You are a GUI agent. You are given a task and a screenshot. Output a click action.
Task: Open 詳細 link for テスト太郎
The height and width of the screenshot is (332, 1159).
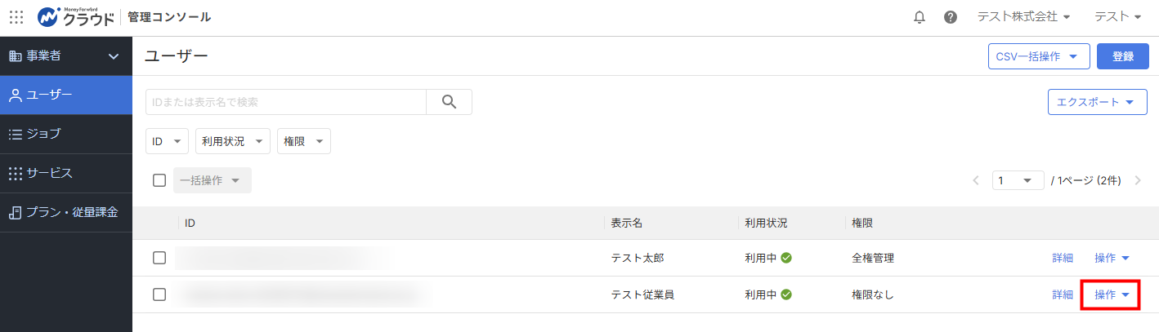tap(1063, 258)
